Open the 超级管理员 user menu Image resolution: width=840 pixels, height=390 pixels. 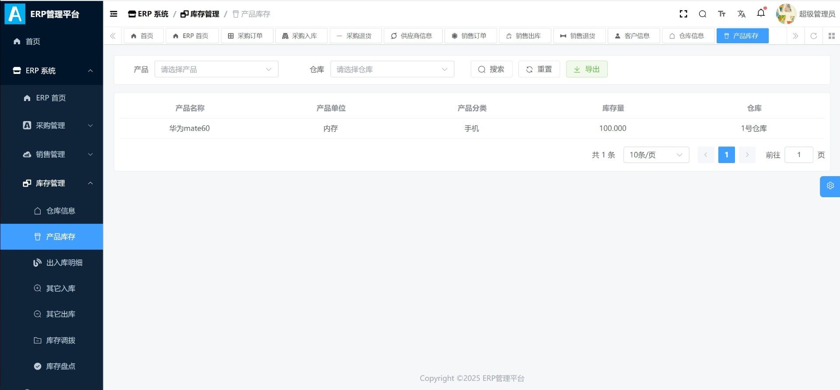(x=817, y=14)
